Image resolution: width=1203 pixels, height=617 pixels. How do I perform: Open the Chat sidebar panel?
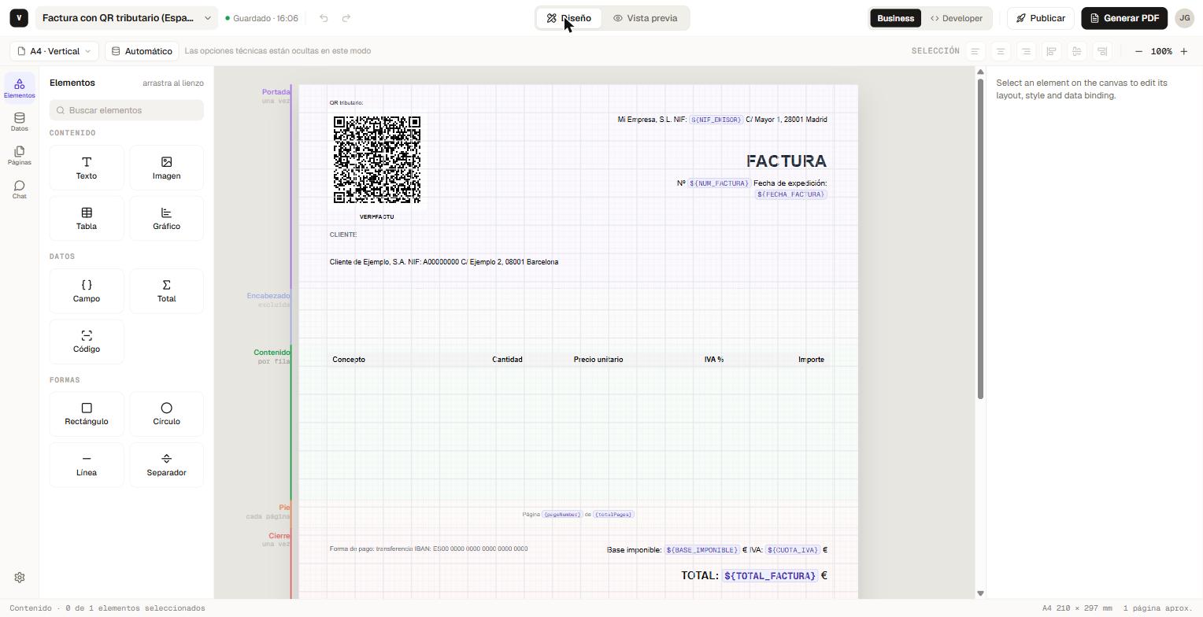19,189
